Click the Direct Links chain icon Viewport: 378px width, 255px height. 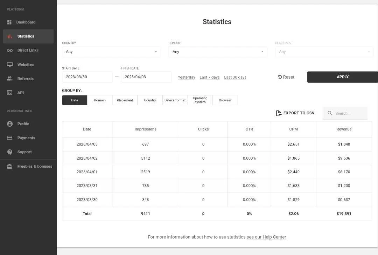pos(10,50)
